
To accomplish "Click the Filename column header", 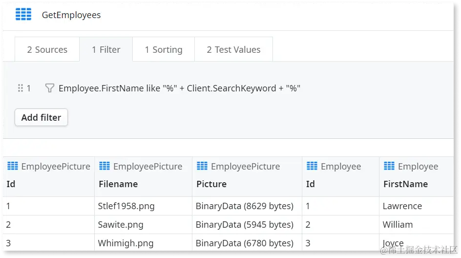I will pos(118,184).
